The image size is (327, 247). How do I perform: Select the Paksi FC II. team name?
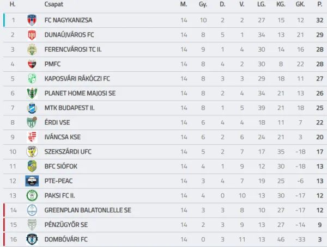coord(62,195)
